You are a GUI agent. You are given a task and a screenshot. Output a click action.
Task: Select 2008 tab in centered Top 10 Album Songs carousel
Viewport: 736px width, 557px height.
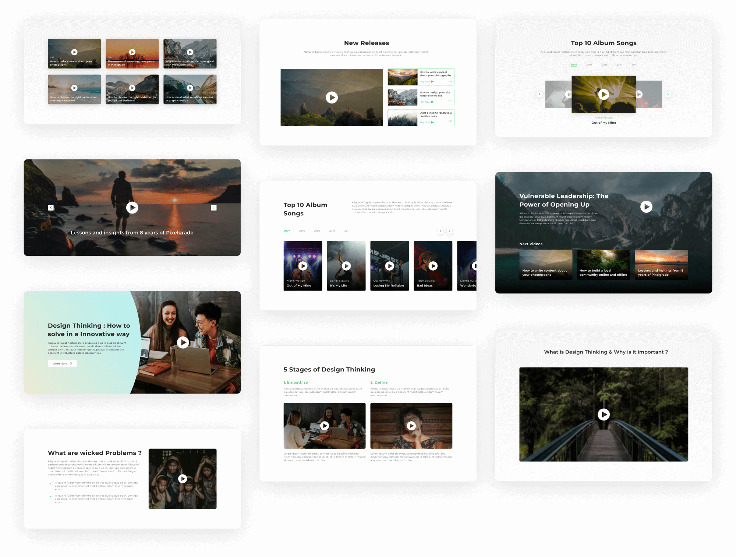(x=589, y=65)
